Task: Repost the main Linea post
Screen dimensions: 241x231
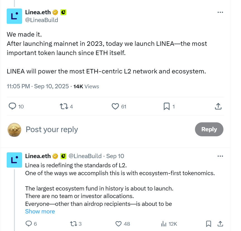Action: pyautogui.click(x=64, y=106)
